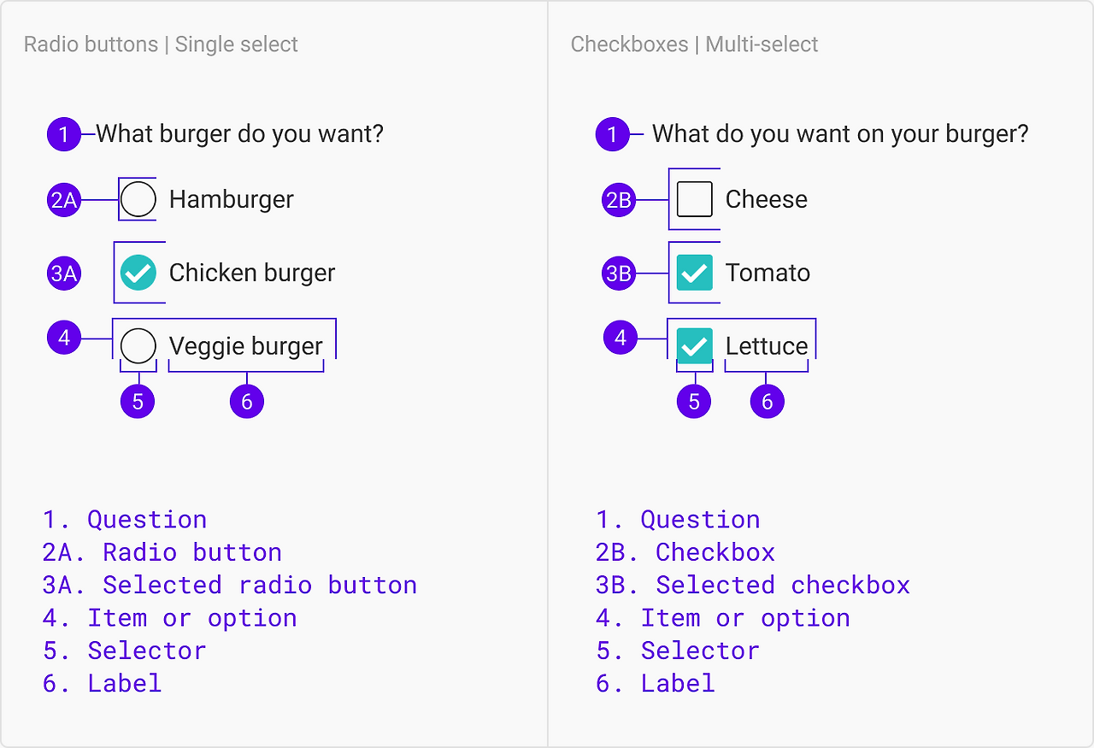Click the 2A annotation badge
1094x748 pixels.
tap(64, 201)
